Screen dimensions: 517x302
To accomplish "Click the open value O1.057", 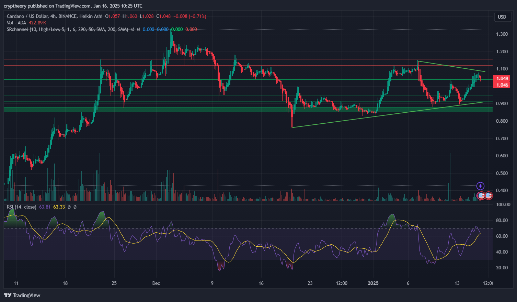I will pos(113,16).
